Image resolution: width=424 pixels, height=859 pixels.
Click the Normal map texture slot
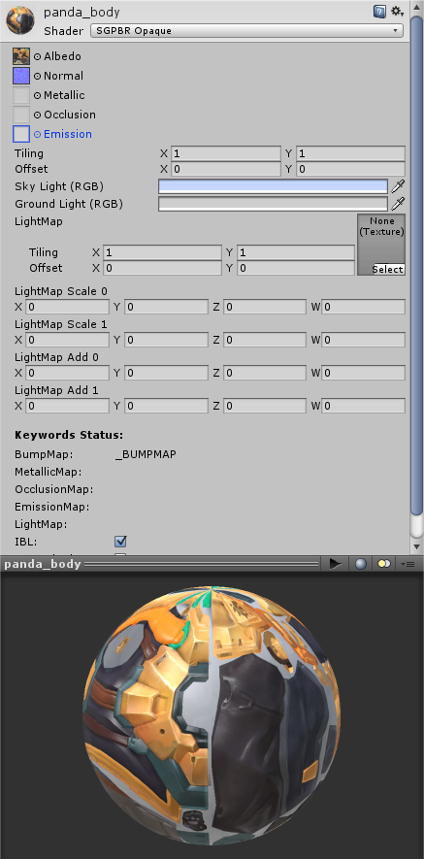point(21,76)
